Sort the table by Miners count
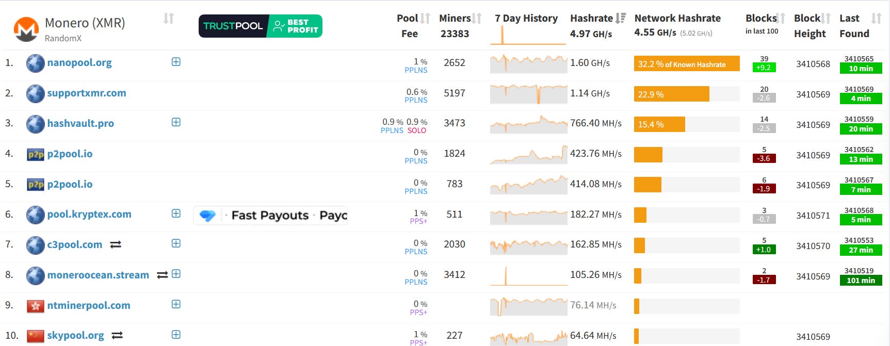890x346 pixels. (x=477, y=19)
